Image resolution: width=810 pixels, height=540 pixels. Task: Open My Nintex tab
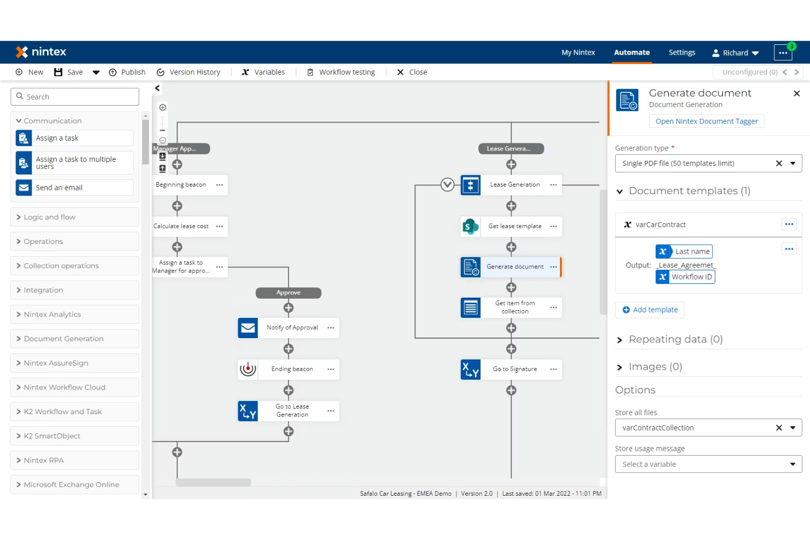pos(578,53)
